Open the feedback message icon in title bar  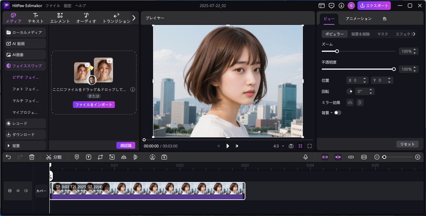(331, 5)
